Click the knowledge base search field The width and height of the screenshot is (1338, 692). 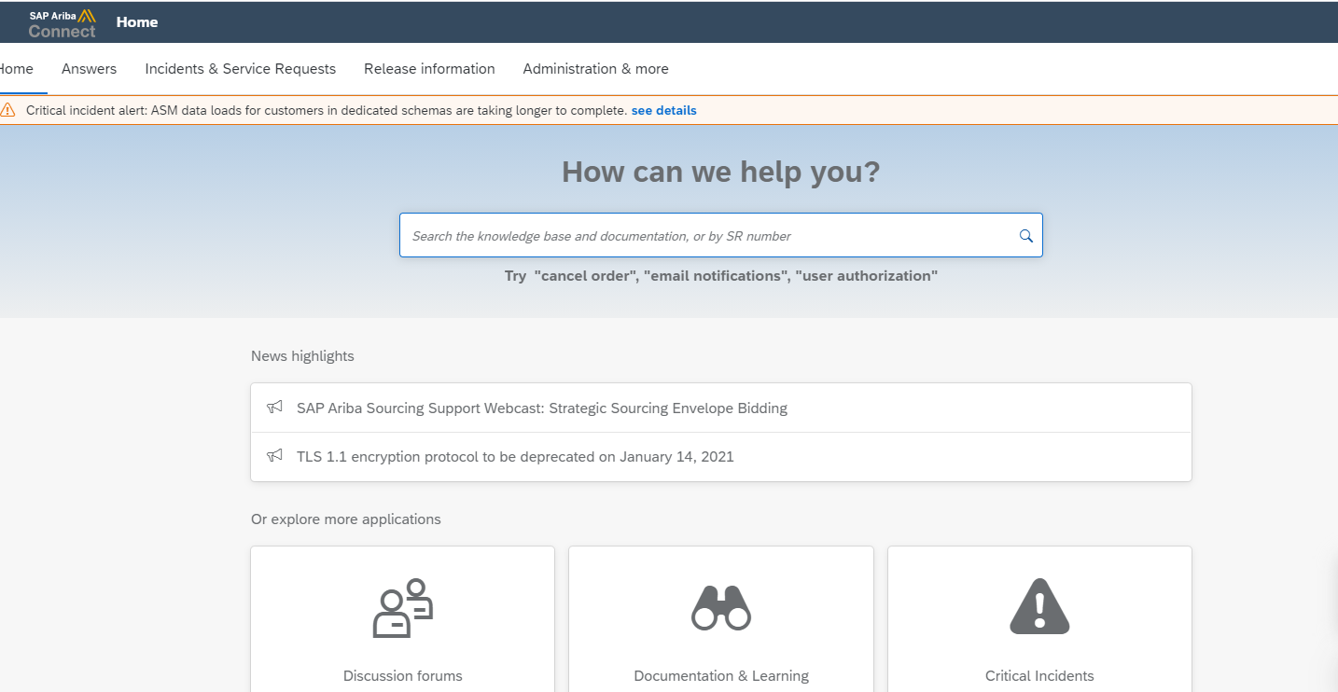(x=709, y=236)
